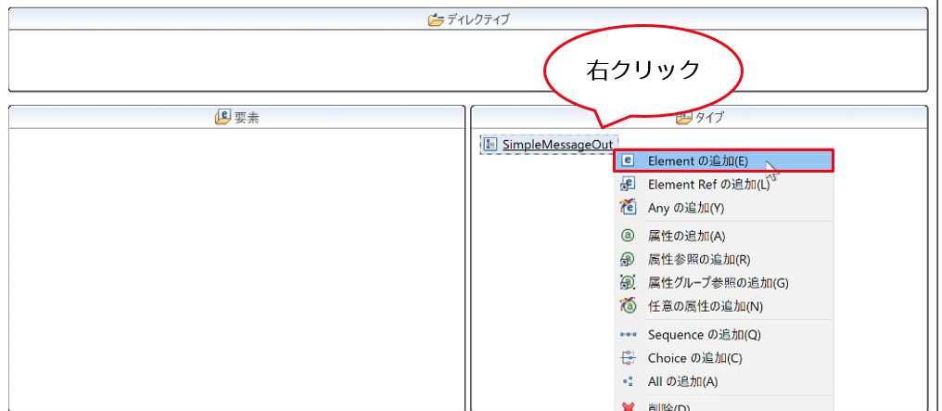Viewport: 942px width, 411px height.
Task: Choose 'Choice の追加(C)' from menu
Action: coord(723,358)
